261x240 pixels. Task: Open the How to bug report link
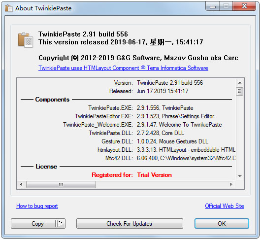[37, 206]
